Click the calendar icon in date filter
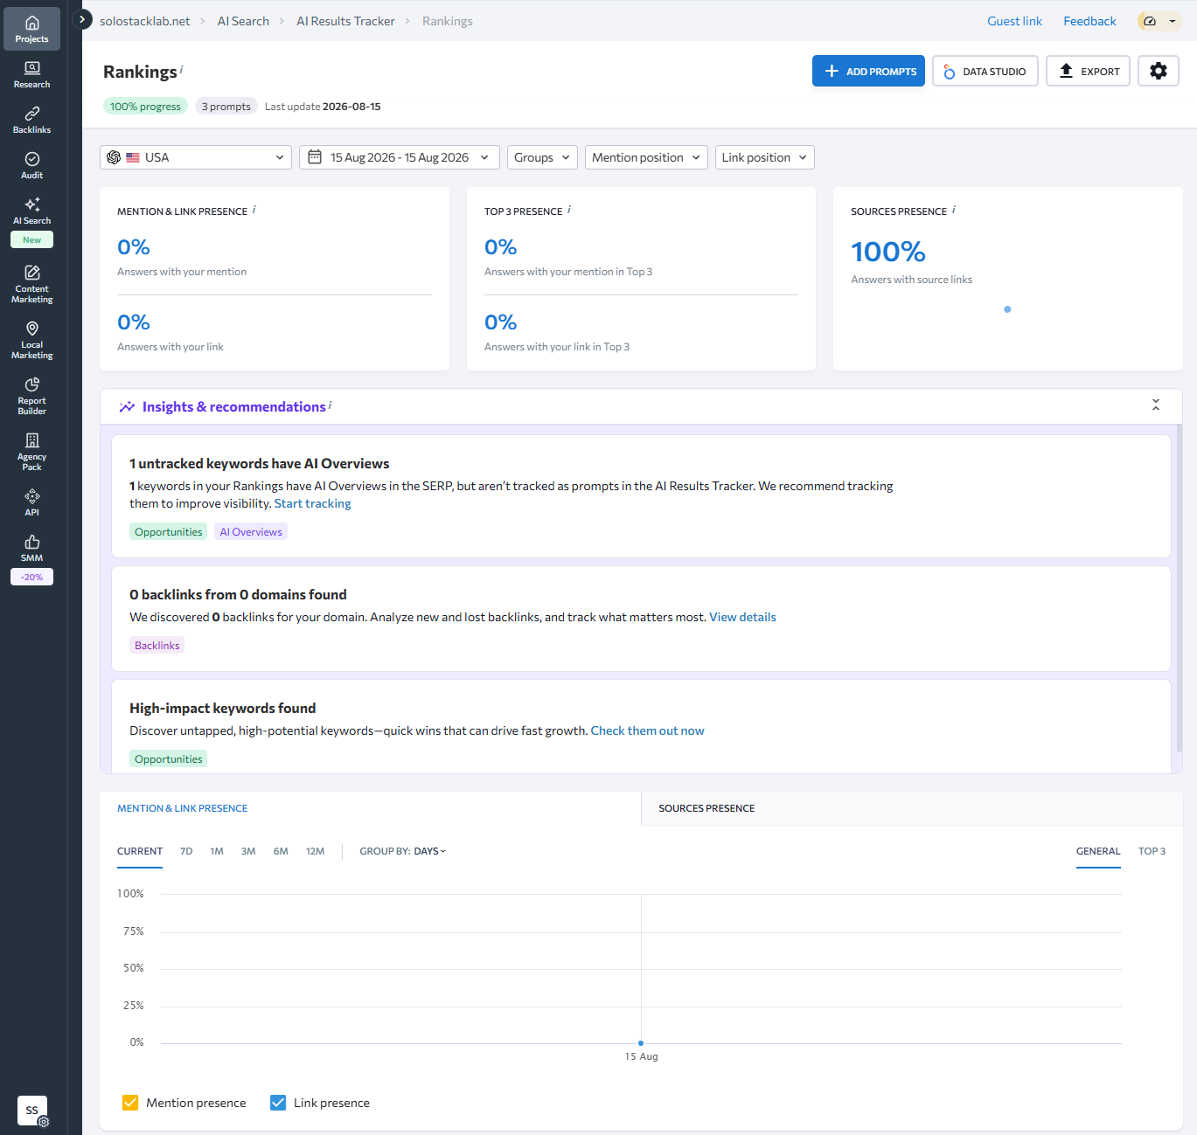1197x1135 pixels. tap(315, 156)
